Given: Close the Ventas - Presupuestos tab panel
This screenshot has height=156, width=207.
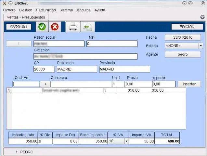Looking at the screenshot, I should point(202,17).
